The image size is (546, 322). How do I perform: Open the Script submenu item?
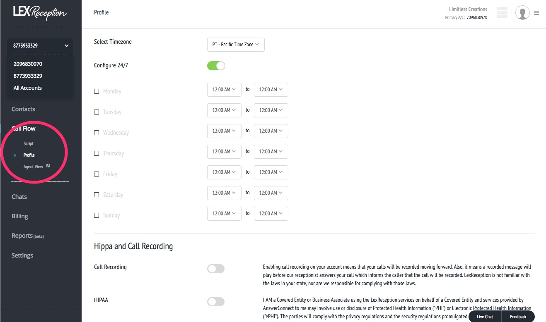point(29,143)
